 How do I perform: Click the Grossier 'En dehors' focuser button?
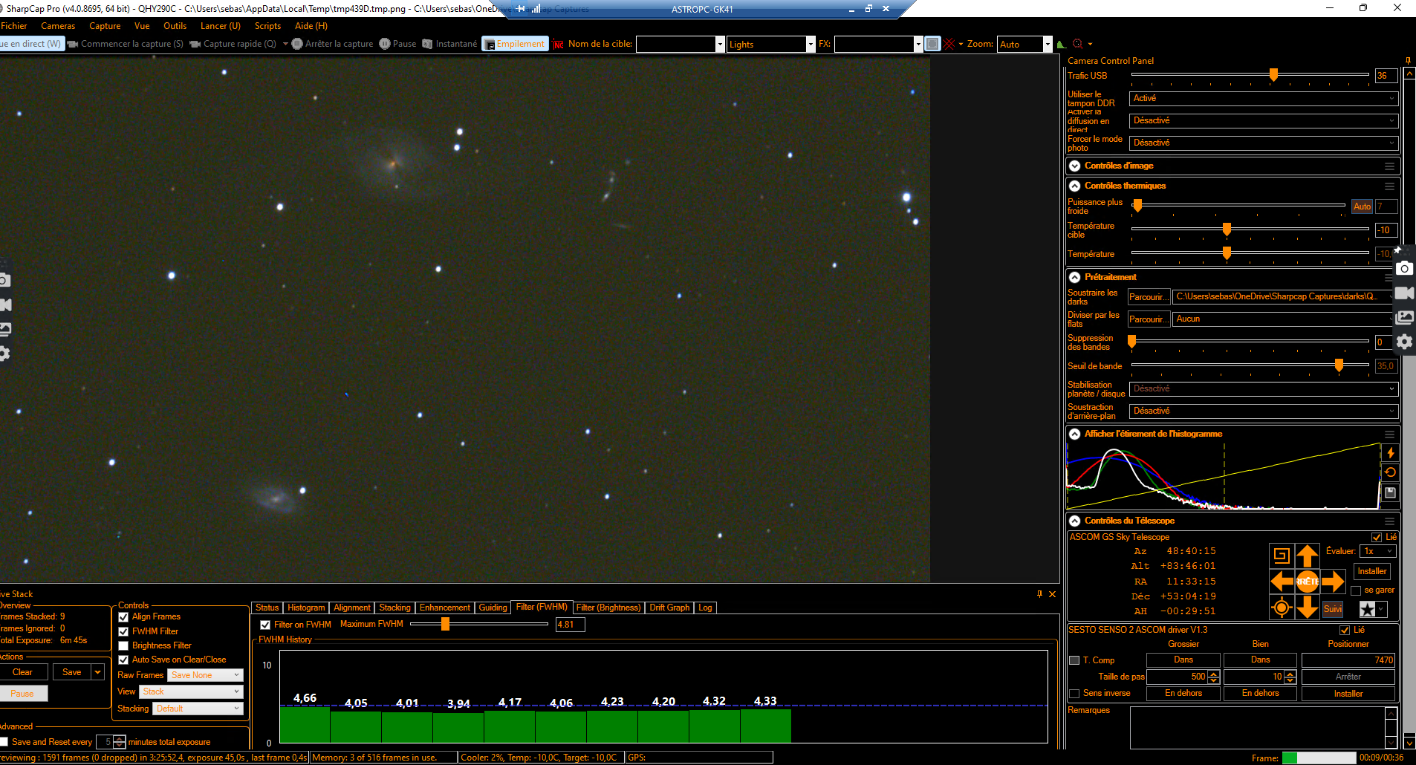pos(1183,694)
